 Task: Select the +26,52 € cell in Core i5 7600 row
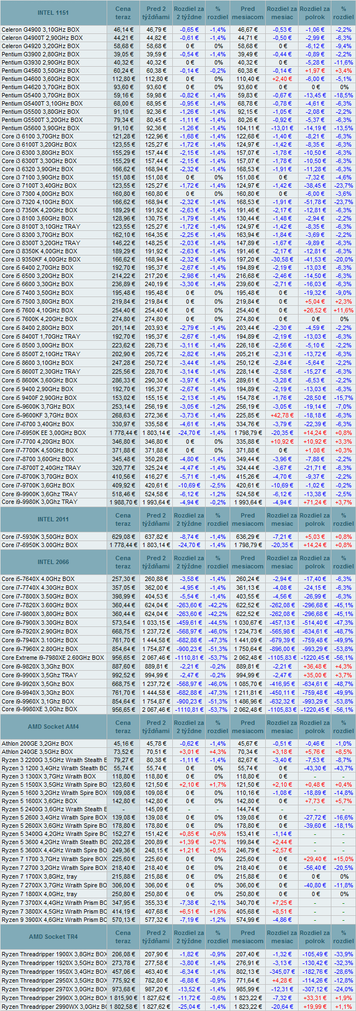click(315, 310)
